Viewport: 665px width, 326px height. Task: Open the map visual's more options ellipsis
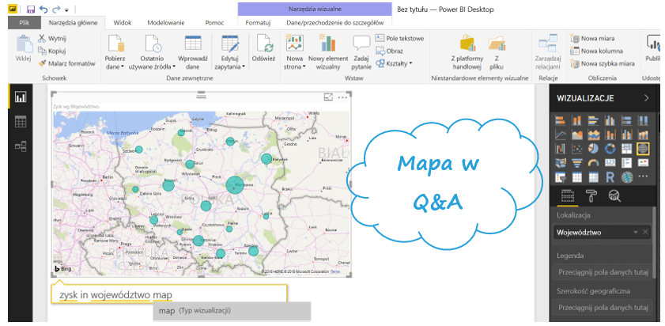coord(342,97)
